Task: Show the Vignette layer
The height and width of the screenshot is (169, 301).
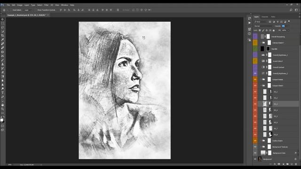Action: tap(255, 49)
